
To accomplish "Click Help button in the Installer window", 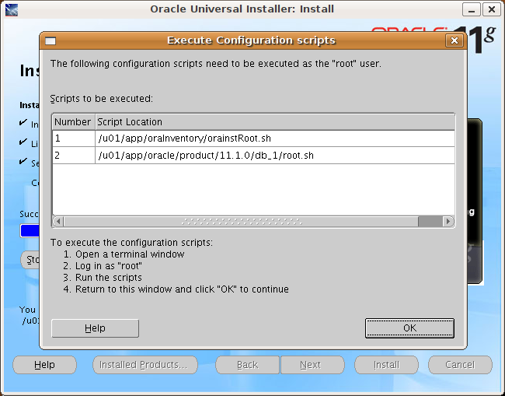I will [44, 365].
